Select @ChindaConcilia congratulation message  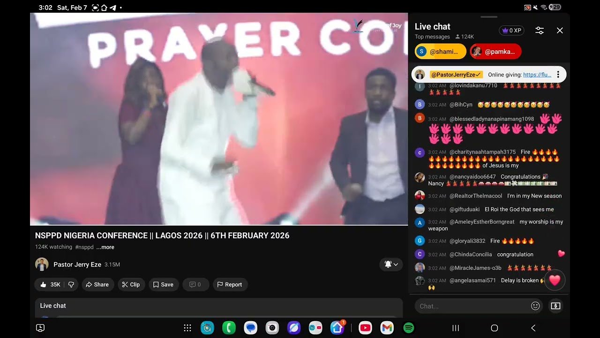click(x=489, y=254)
